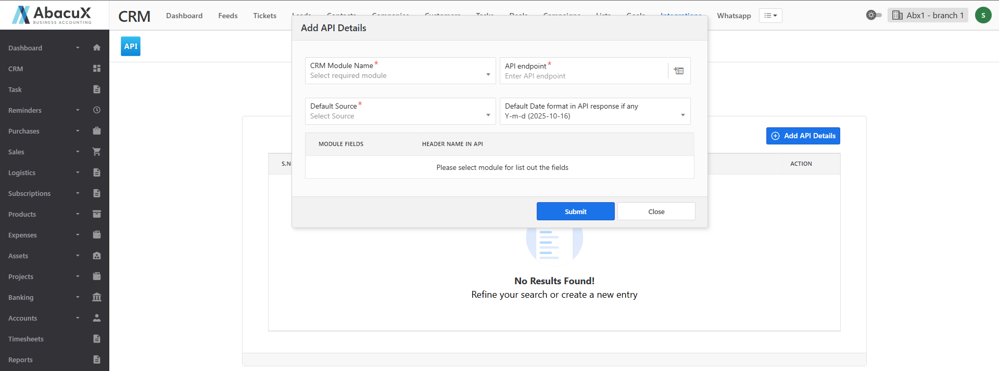999x371 pixels.
Task: Select the API tab button
Action: tap(131, 46)
